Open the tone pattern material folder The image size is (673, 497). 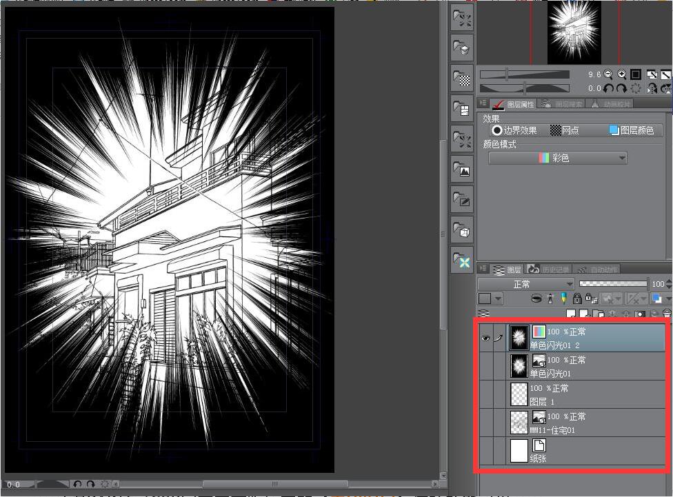coord(461,79)
